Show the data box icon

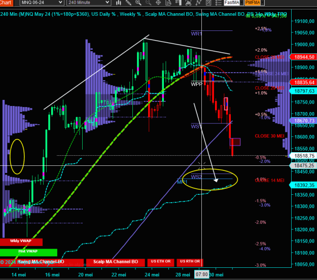pyautogui.click(x=168, y=3)
